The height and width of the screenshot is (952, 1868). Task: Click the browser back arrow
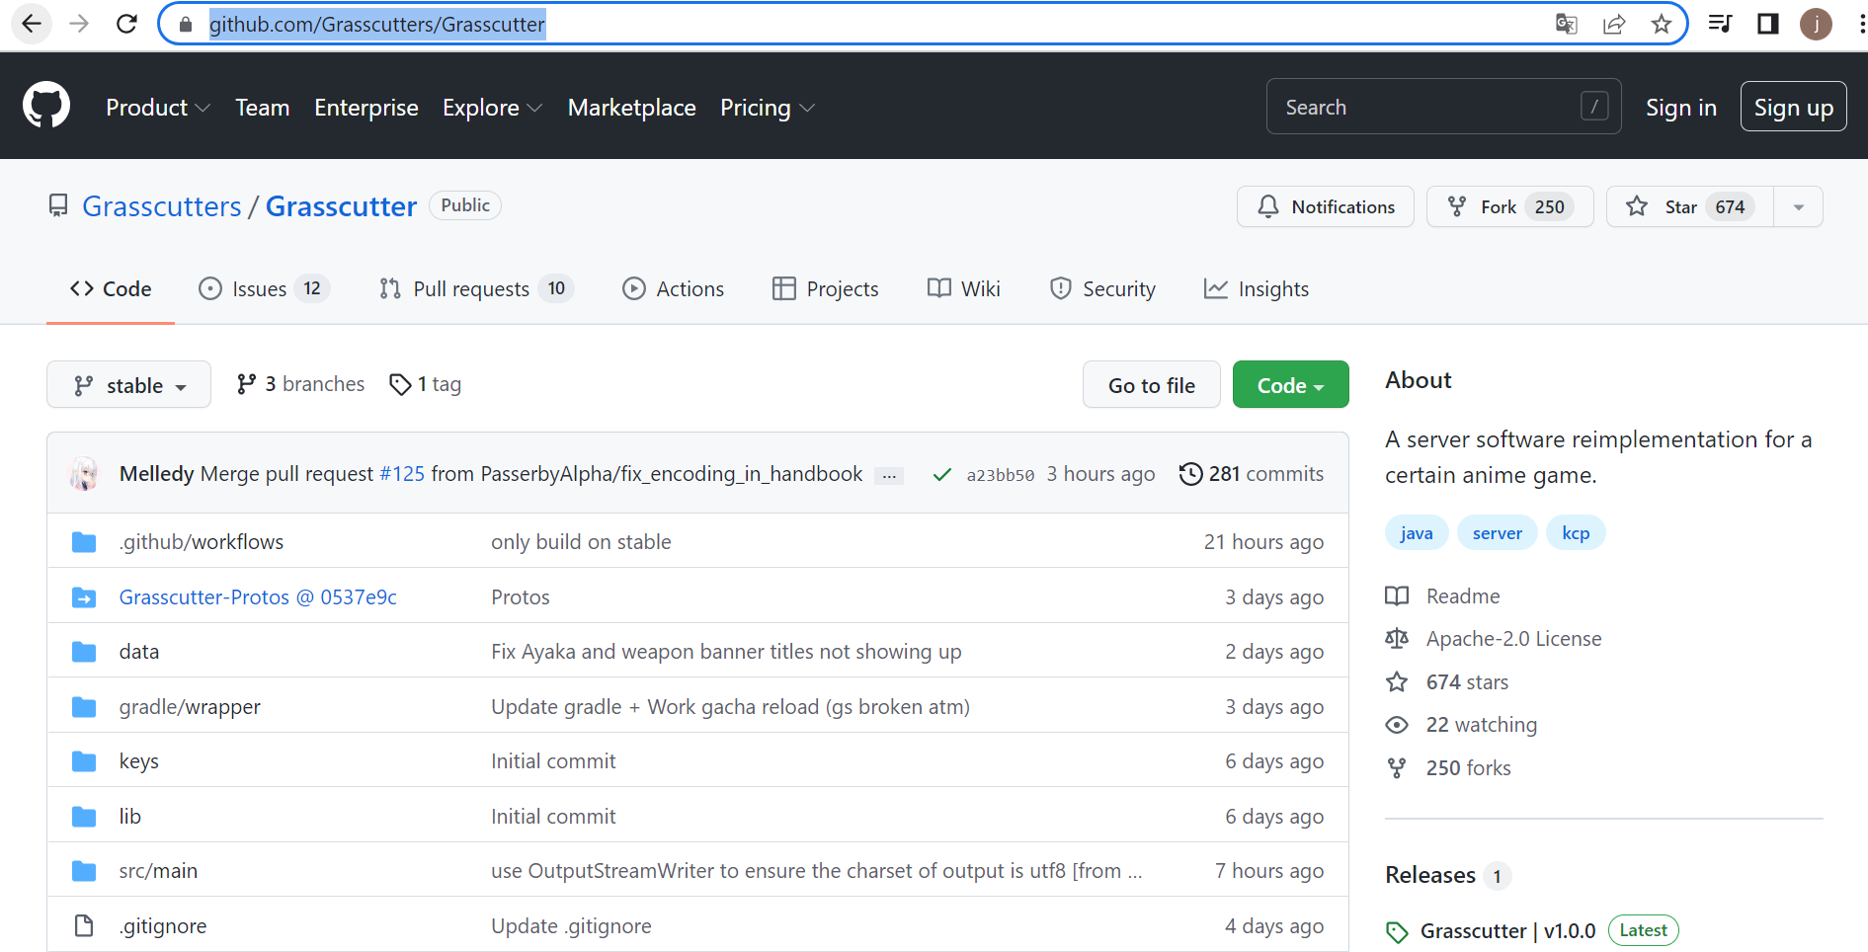click(x=32, y=24)
